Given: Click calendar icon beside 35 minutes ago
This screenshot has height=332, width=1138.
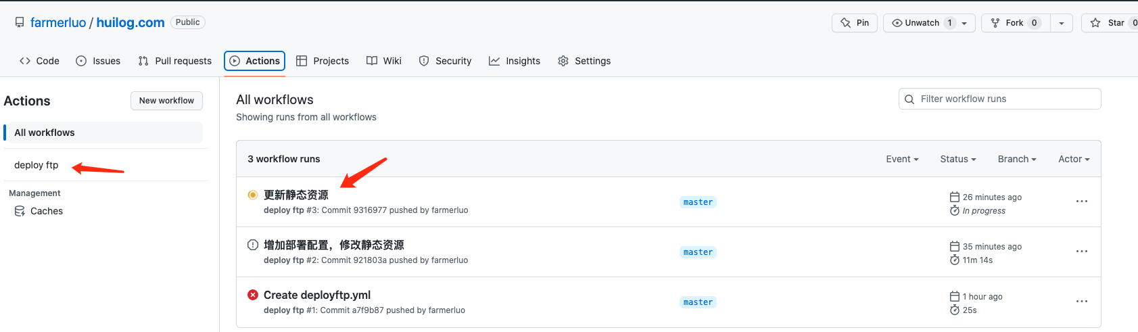Looking at the screenshot, I should [x=955, y=246].
